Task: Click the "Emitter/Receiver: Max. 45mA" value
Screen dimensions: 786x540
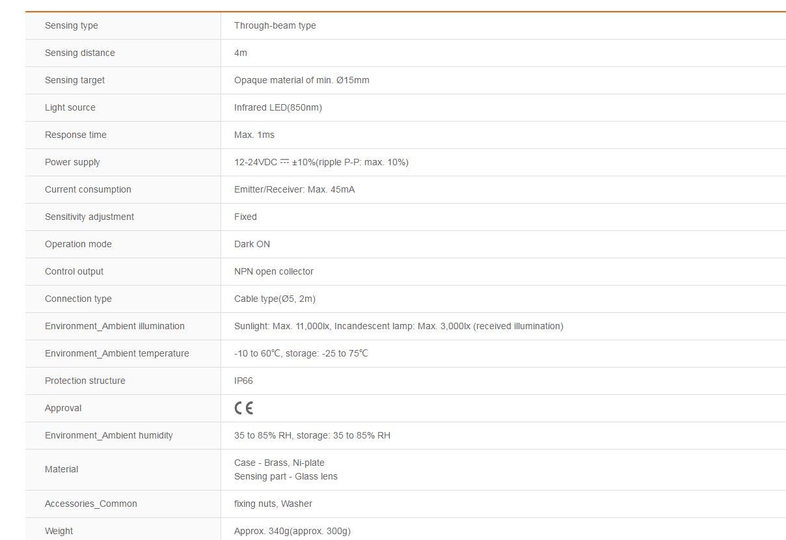Action: [x=294, y=189]
